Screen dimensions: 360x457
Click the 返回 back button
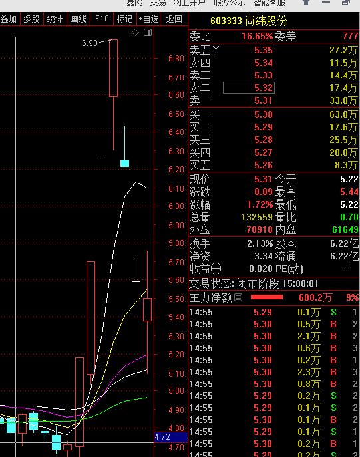pyautogui.click(x=174, y=19)
